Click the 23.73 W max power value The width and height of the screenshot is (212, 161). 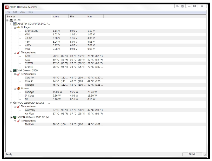coord(92,92)
